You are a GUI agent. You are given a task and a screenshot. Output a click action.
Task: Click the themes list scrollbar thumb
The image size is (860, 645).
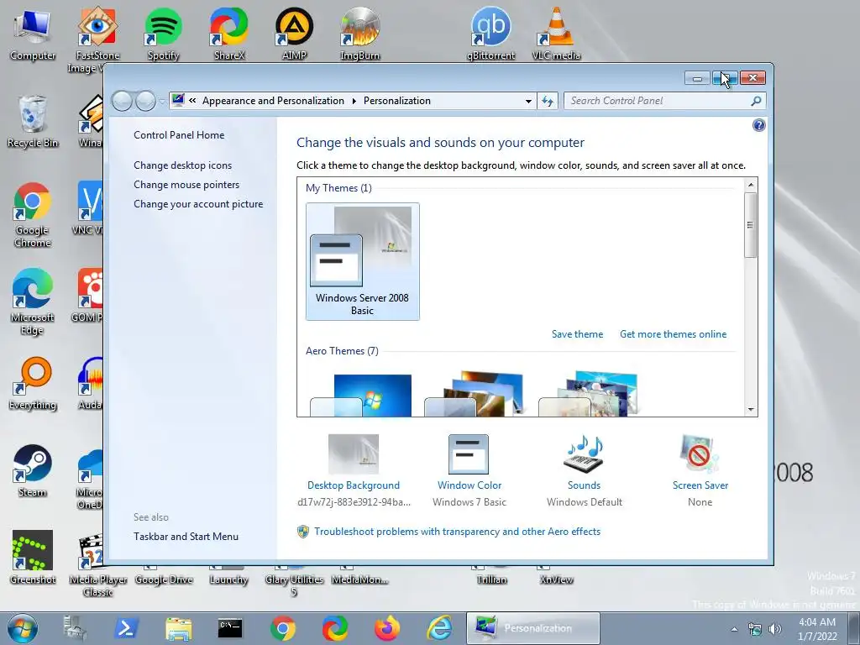(x=751, y=225)
